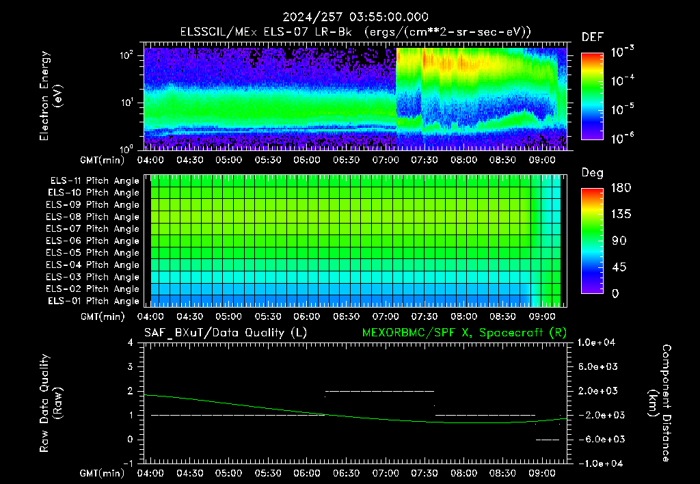Click the 135 value on Deg scale

[621, 215]
